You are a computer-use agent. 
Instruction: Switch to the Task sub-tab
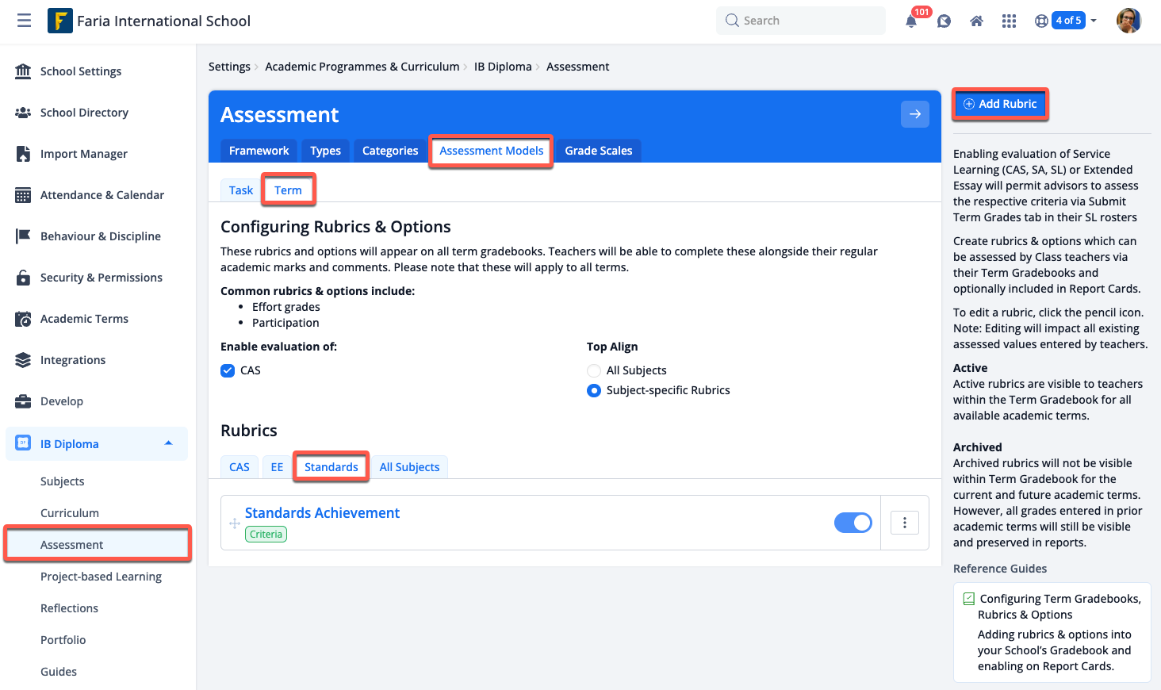point(240,190)
